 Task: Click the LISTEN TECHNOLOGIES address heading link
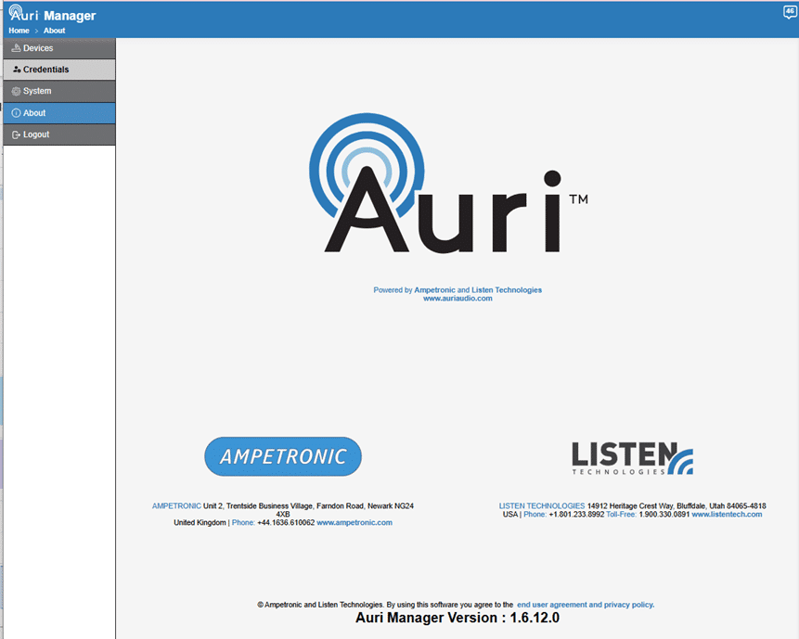click(542, 506)
